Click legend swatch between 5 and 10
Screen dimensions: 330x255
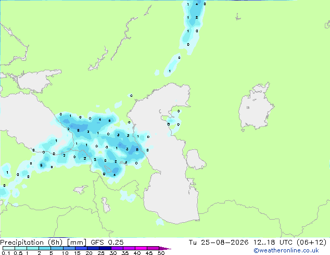pos(57,248)
